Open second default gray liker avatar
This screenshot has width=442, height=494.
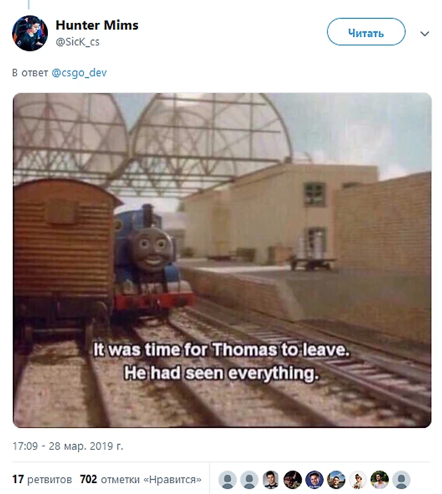coord(249,480)
